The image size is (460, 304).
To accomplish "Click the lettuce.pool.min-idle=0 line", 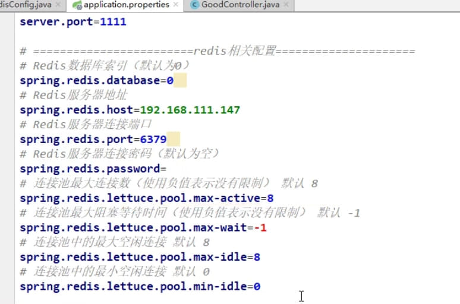I will click(x=140, y=286).
